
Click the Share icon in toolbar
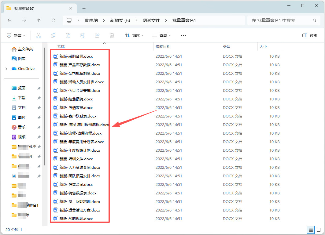[97, 36]
